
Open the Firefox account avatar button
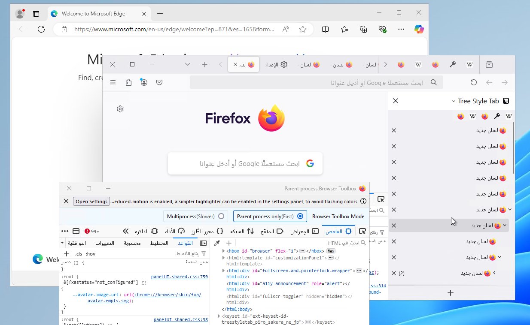tap(144, 82)
